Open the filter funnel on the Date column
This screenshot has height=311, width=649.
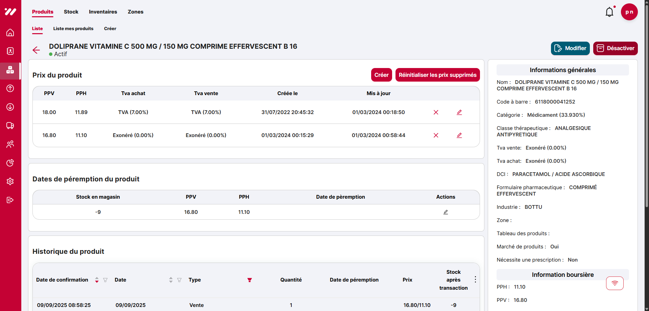click(179, 280)
